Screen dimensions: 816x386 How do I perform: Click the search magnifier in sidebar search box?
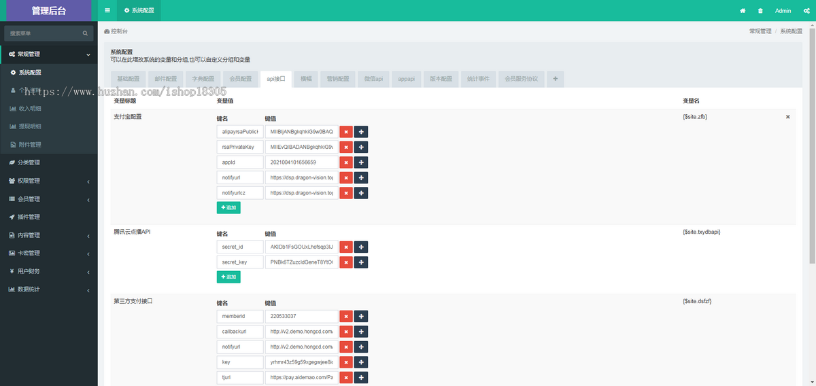click(85, 33)
